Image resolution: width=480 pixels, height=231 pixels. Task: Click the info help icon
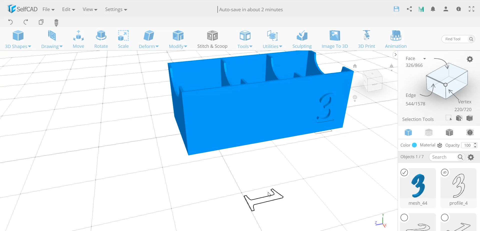[x=458, y=9]
